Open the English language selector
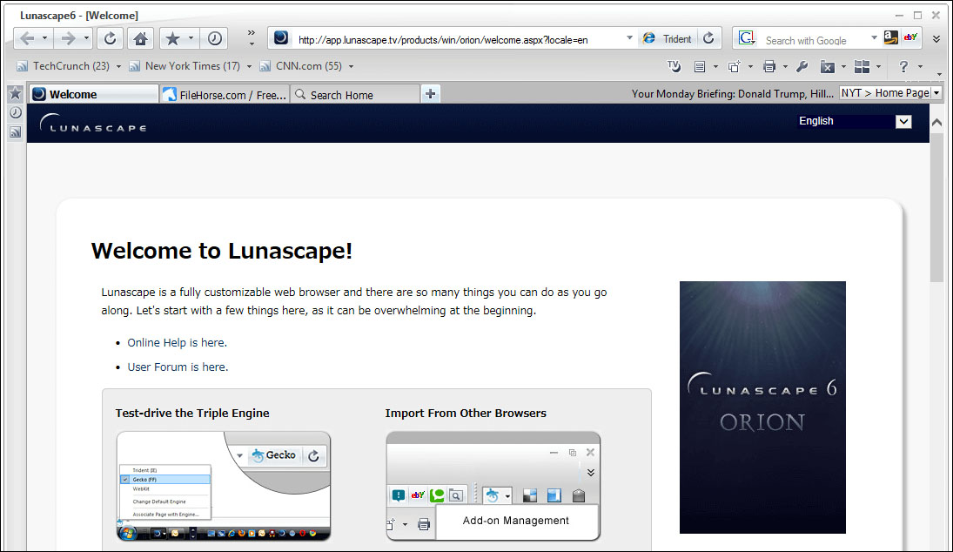The image size is (953, 552). point(855,121)
